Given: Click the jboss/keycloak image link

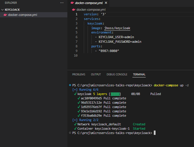Looking at the screenshot, I should (x=117, y=28).
